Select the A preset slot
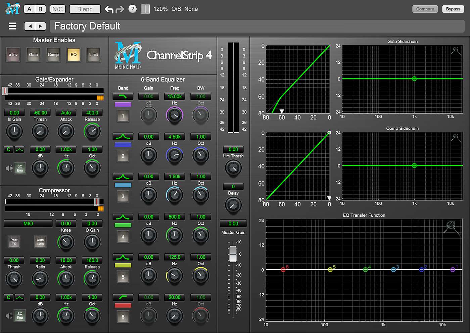The height and width of the screenshot is (333, 470). (30, 9)
